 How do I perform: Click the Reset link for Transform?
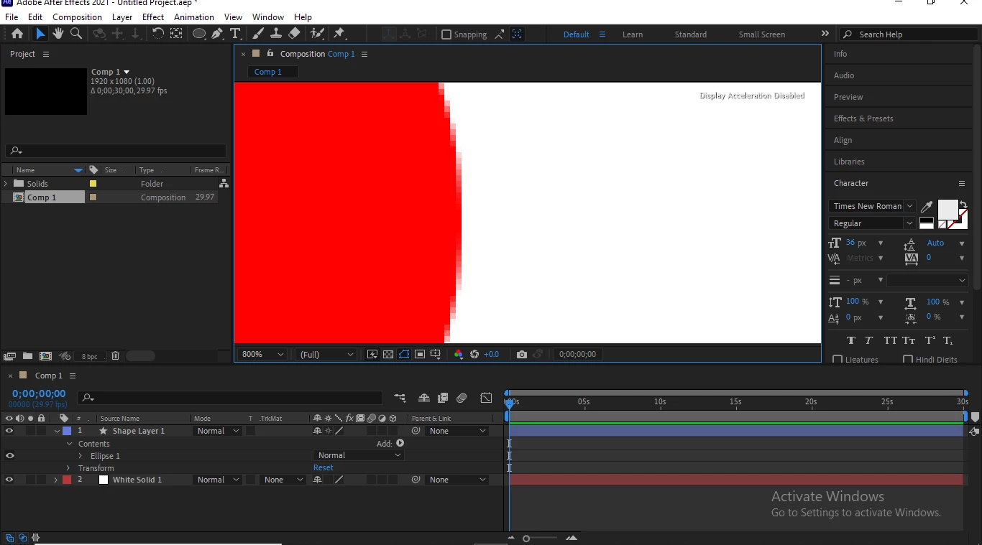click(x=323, y=467)
